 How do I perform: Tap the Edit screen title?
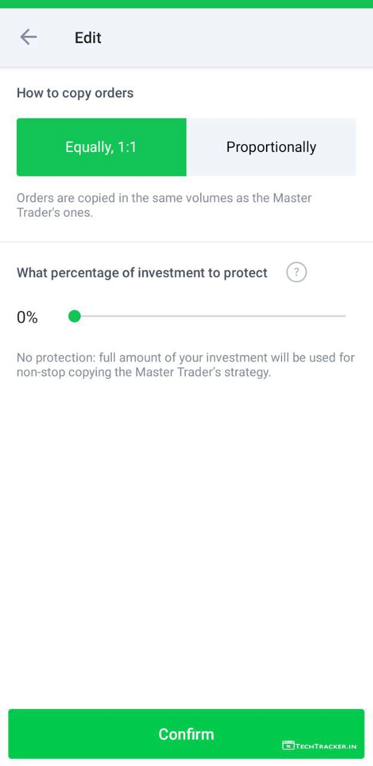(88, 38)
